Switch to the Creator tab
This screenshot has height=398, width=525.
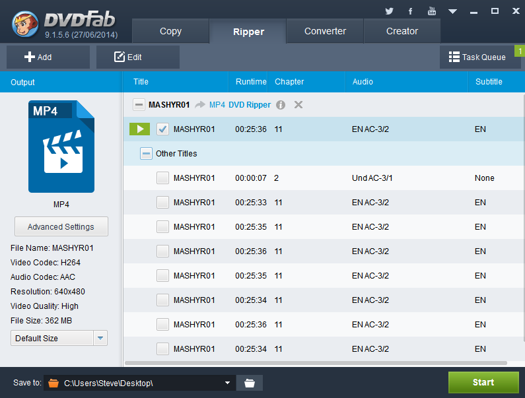(x=402, y=31)
